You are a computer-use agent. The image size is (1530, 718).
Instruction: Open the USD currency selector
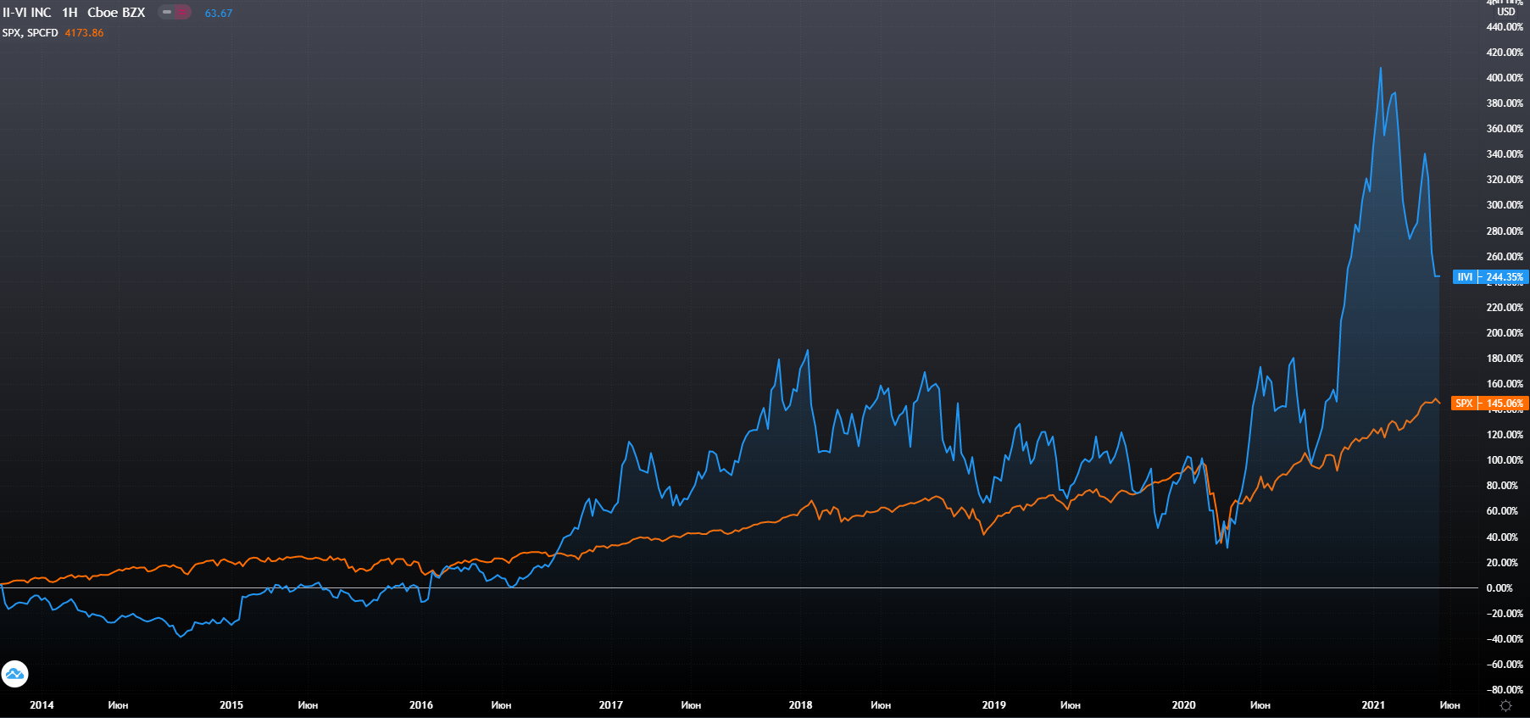[1505, 12]
